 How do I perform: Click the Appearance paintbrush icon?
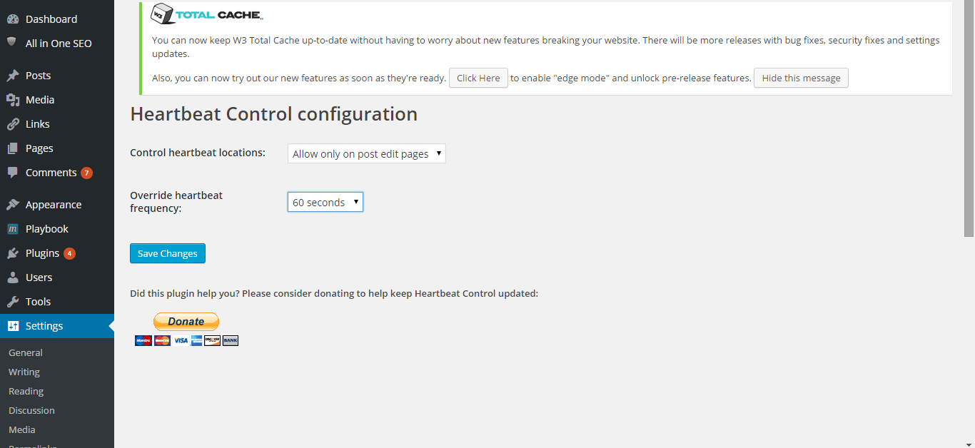[12, 205]
